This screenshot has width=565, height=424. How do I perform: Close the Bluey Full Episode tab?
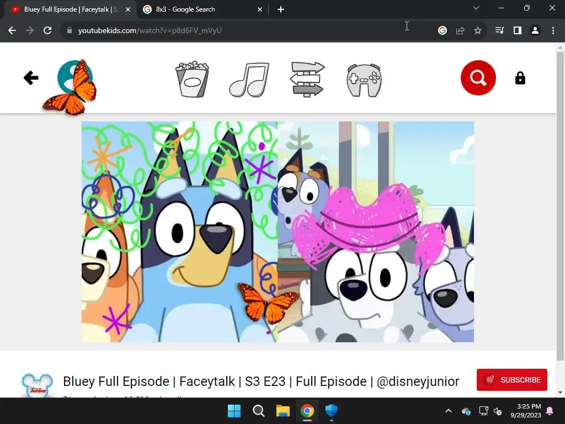128,9
